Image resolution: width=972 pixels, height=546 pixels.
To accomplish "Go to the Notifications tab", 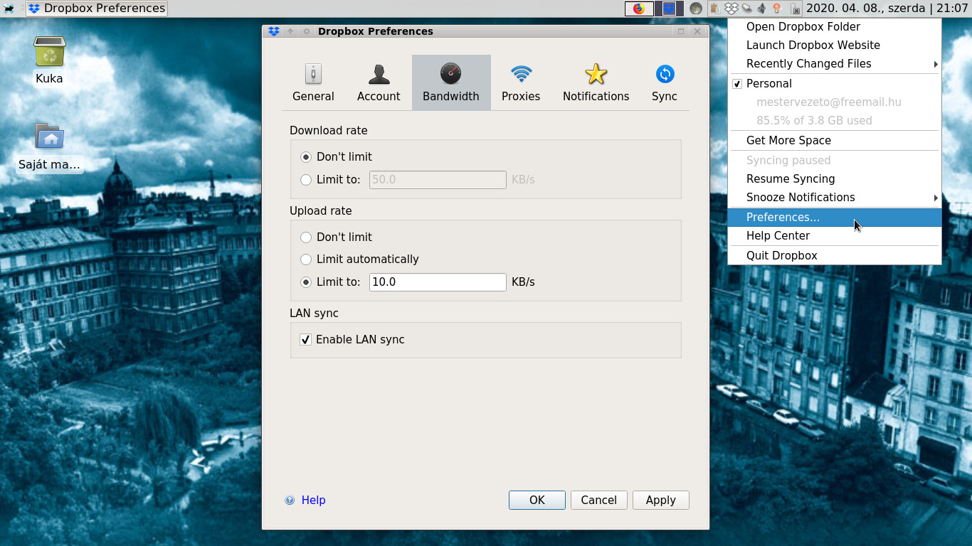I will (x=596, y=82).
